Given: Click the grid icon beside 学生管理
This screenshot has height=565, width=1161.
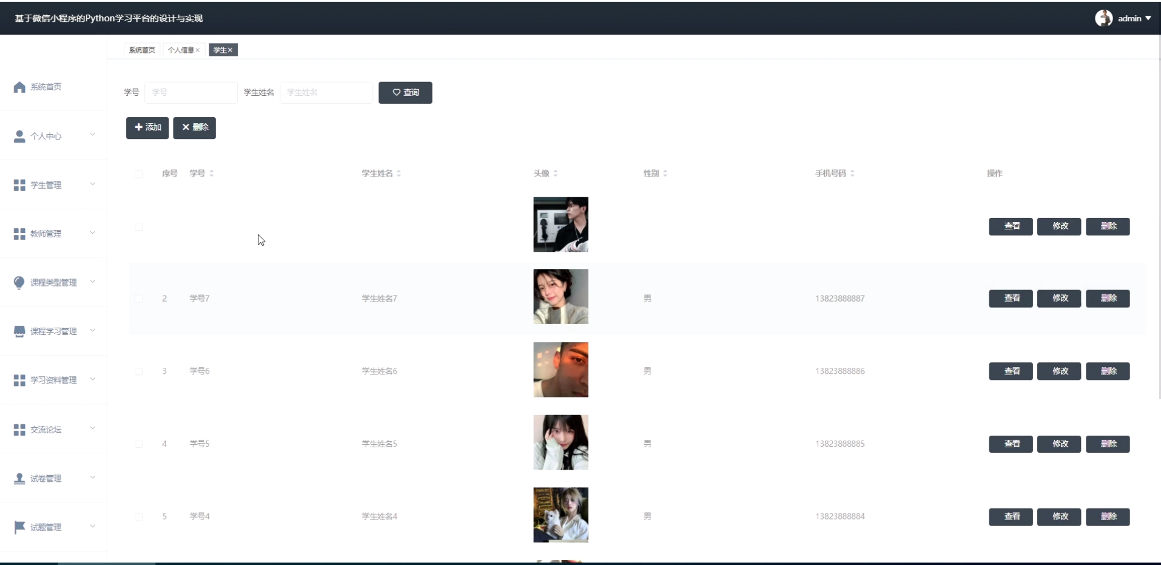Looking at the screenshot, I should (x=19, y=185).
